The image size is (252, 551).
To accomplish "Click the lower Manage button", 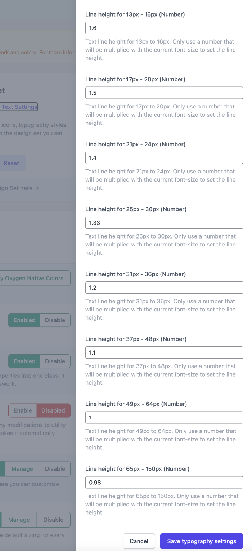I will (19, 520).
